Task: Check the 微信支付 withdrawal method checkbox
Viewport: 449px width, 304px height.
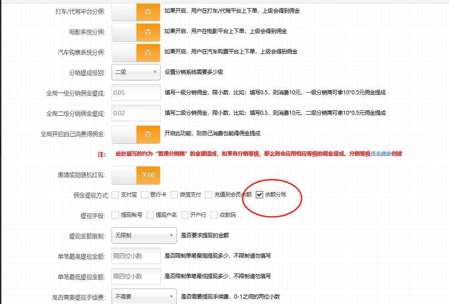Action: [x=174, y=195]
